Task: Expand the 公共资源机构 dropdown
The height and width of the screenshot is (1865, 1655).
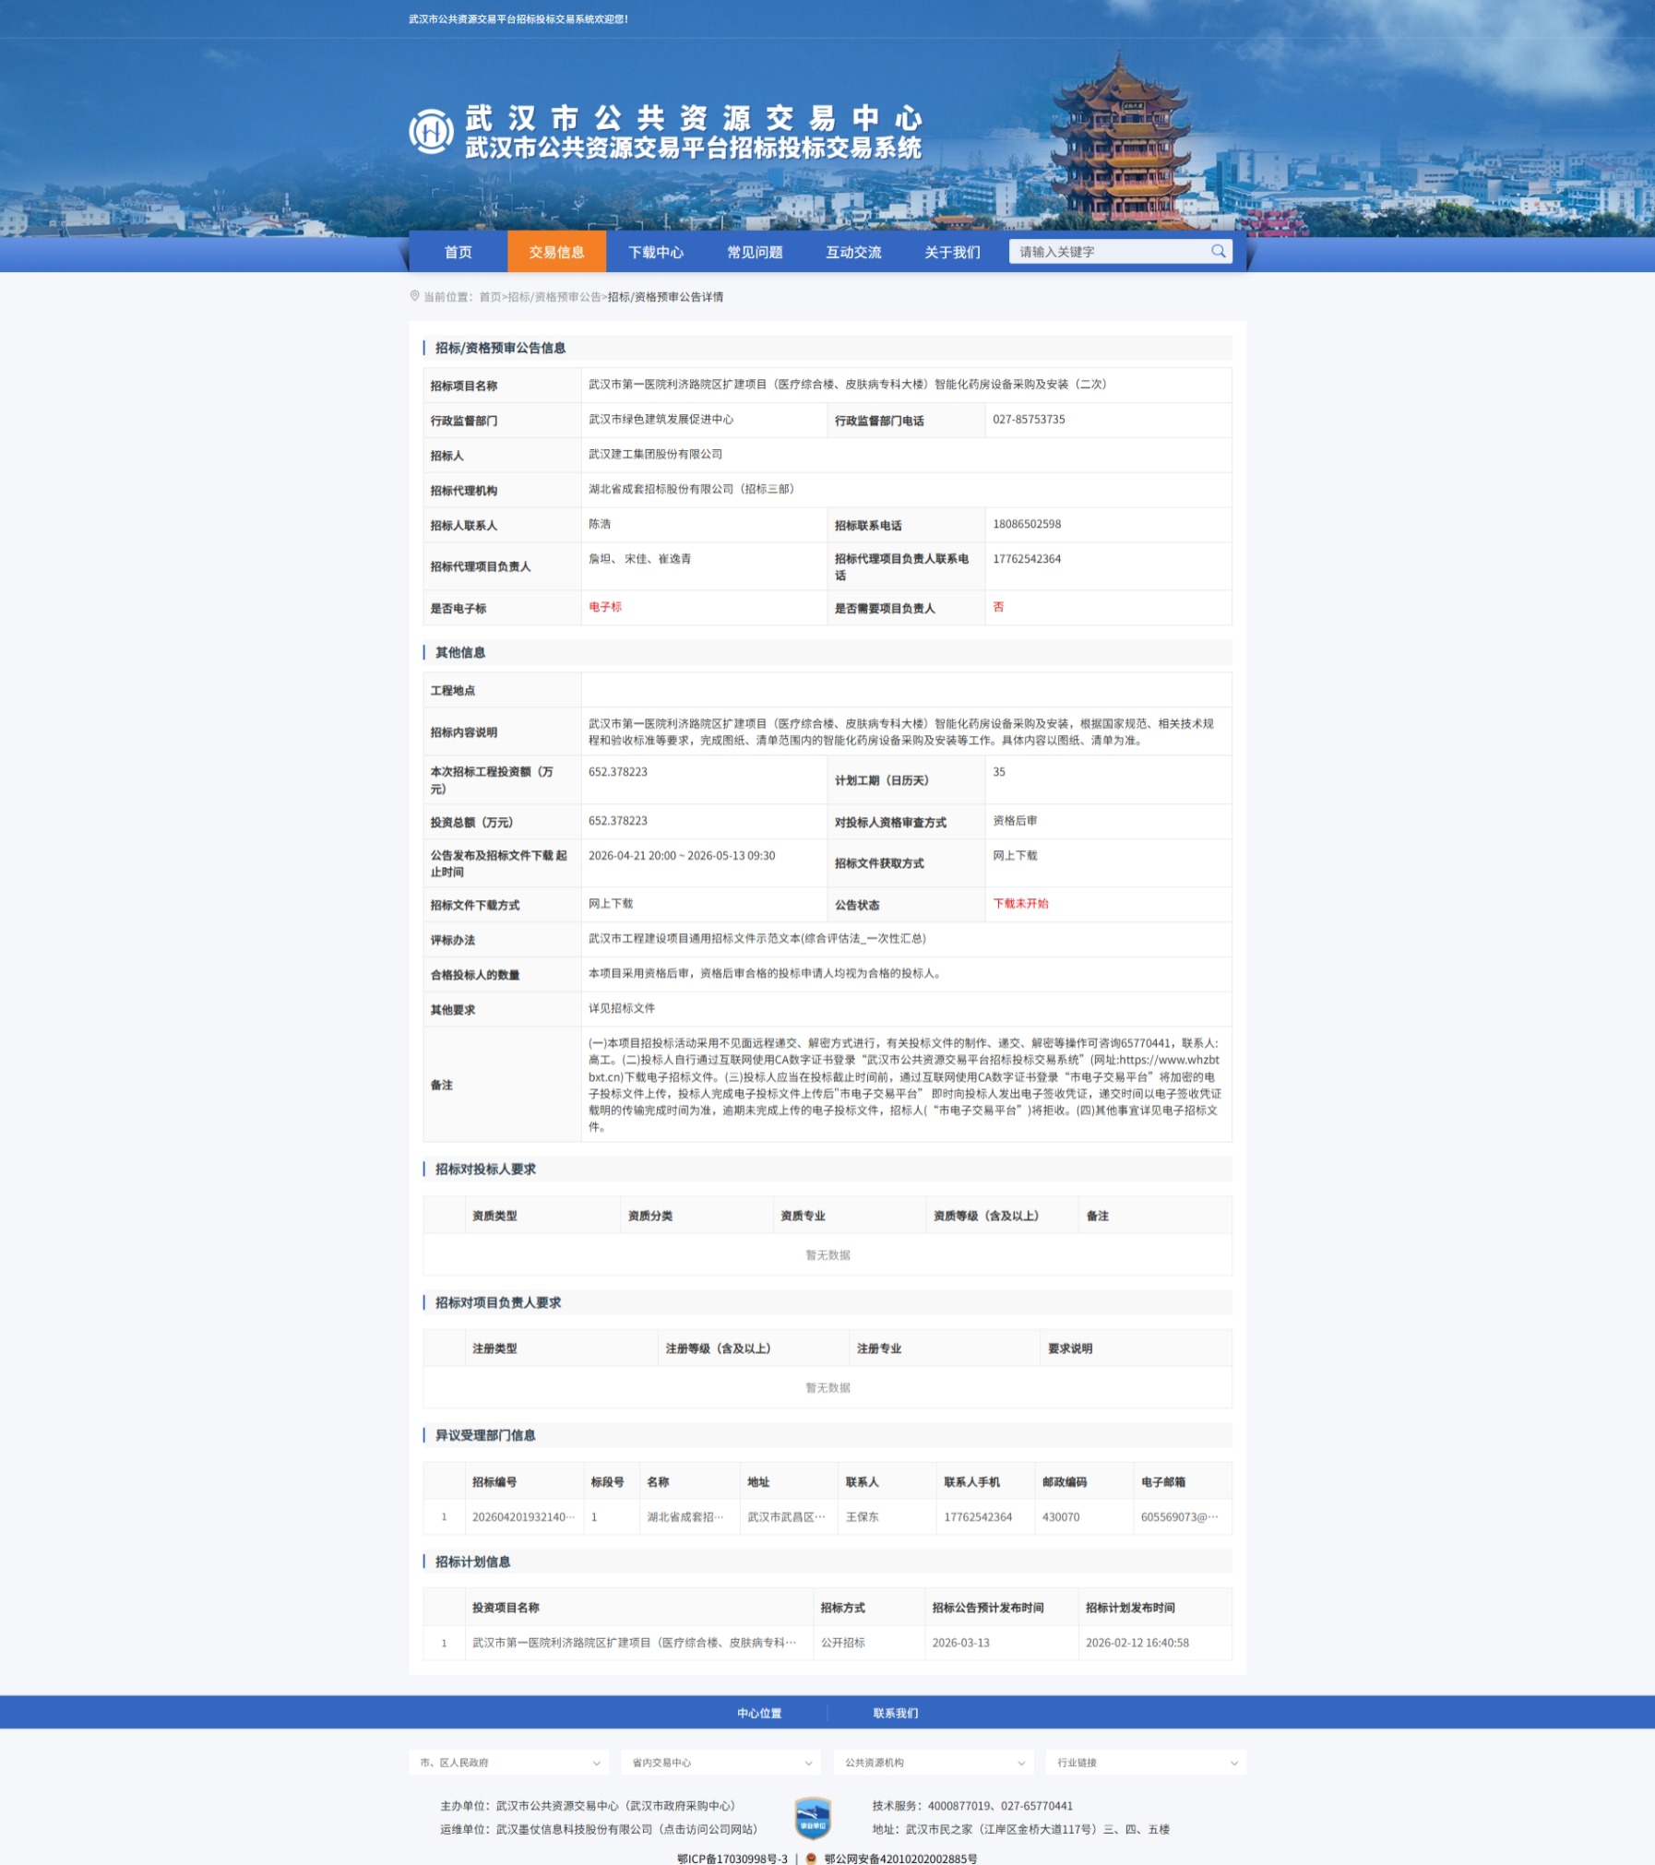Action: 934,1763
